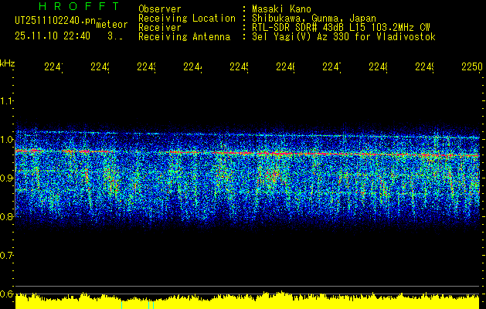Click the 0.7 frequency axis label
486x309 pixels.
pyautogui.click(x=6, y=255)
